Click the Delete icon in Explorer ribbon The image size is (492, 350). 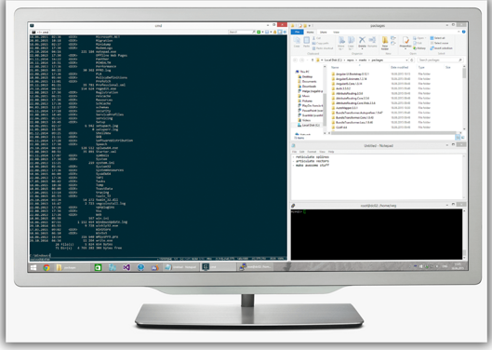pyautogui.click(x=362, y=41)
